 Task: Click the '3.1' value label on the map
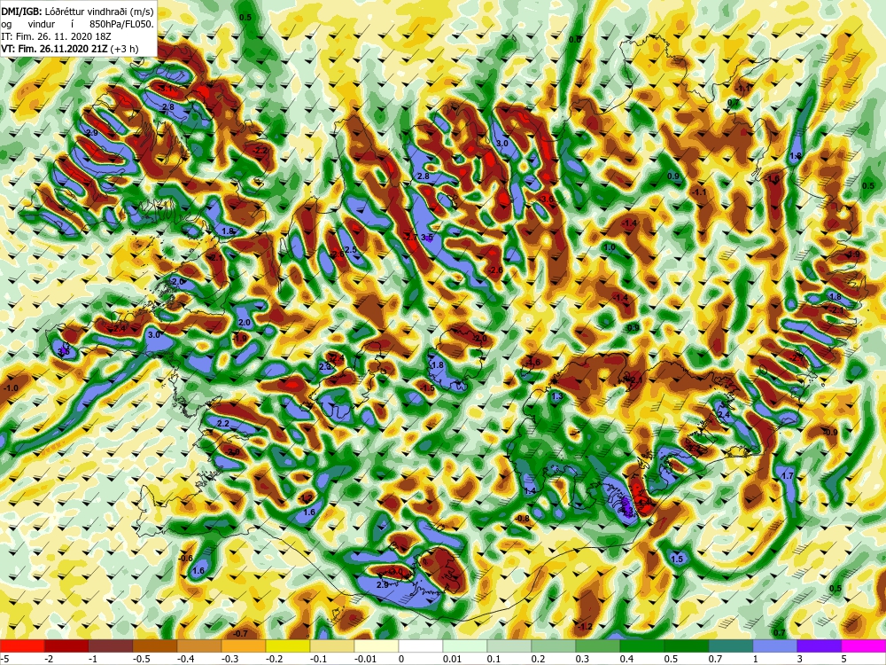pos(167,89)
